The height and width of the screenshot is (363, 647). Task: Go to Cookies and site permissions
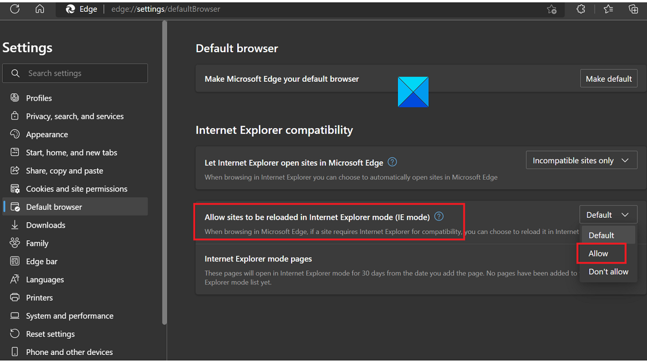tap(77, 188)
